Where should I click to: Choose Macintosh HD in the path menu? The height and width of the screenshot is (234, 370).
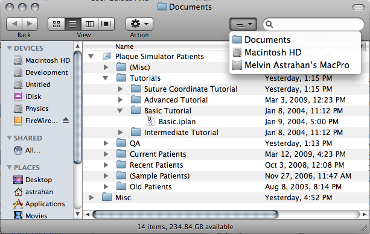(x=295, y=52)
